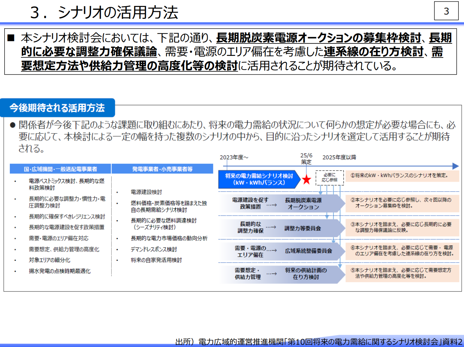Select the bullet 長期的に必要な調整力・慣性力・電圧調整力検討
Viewport: 464px width, 347px height.
tap(67, 202)
